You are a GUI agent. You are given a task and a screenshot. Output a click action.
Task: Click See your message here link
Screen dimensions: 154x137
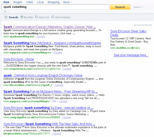pos(131,55)
